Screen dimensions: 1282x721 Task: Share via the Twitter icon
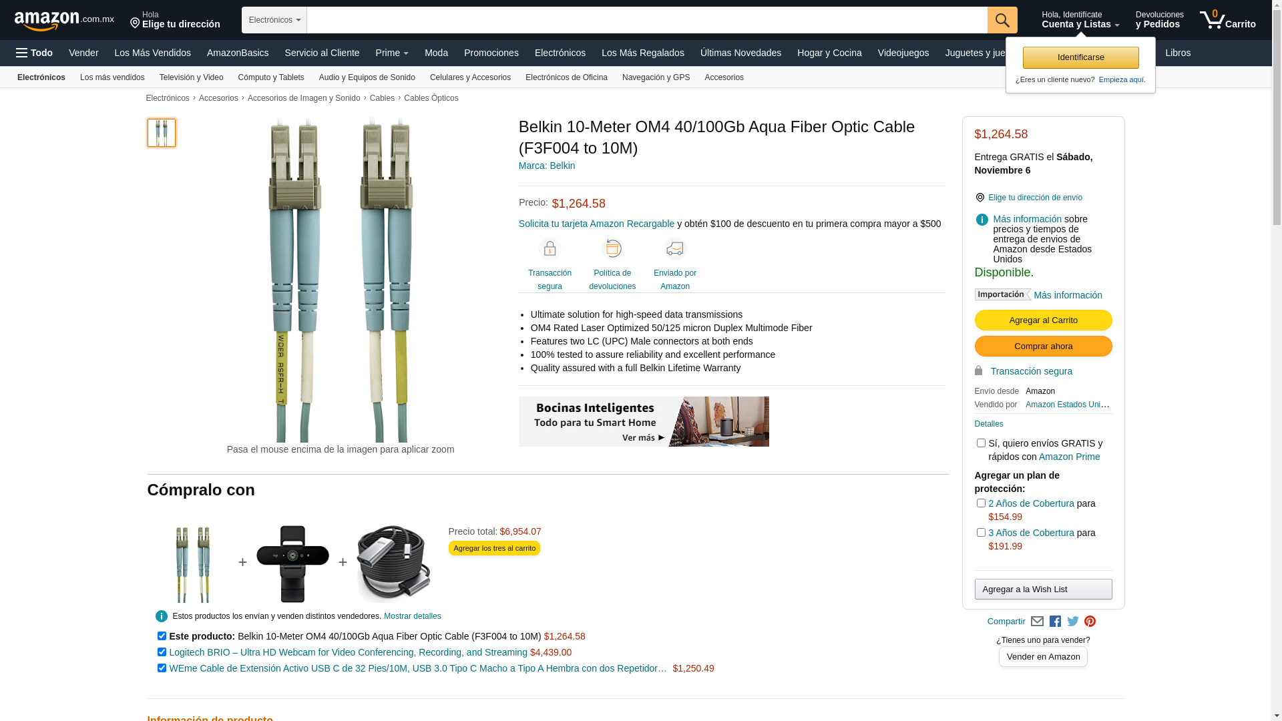[1073, 622]
